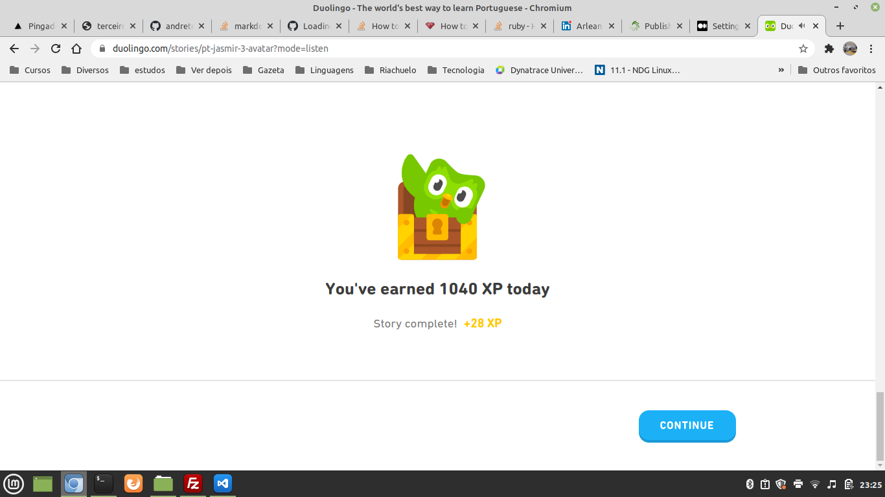Open the browser home page icon
885x497 pixels.
pyautogui.click(x=76, y=49)
